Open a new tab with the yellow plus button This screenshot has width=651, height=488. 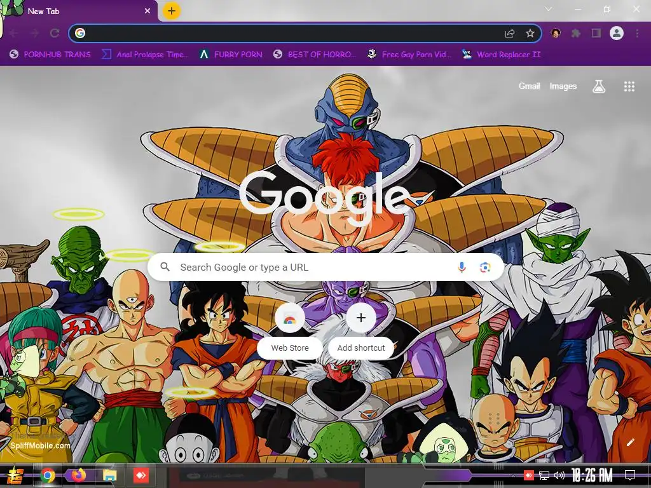[x=172, y=11]
